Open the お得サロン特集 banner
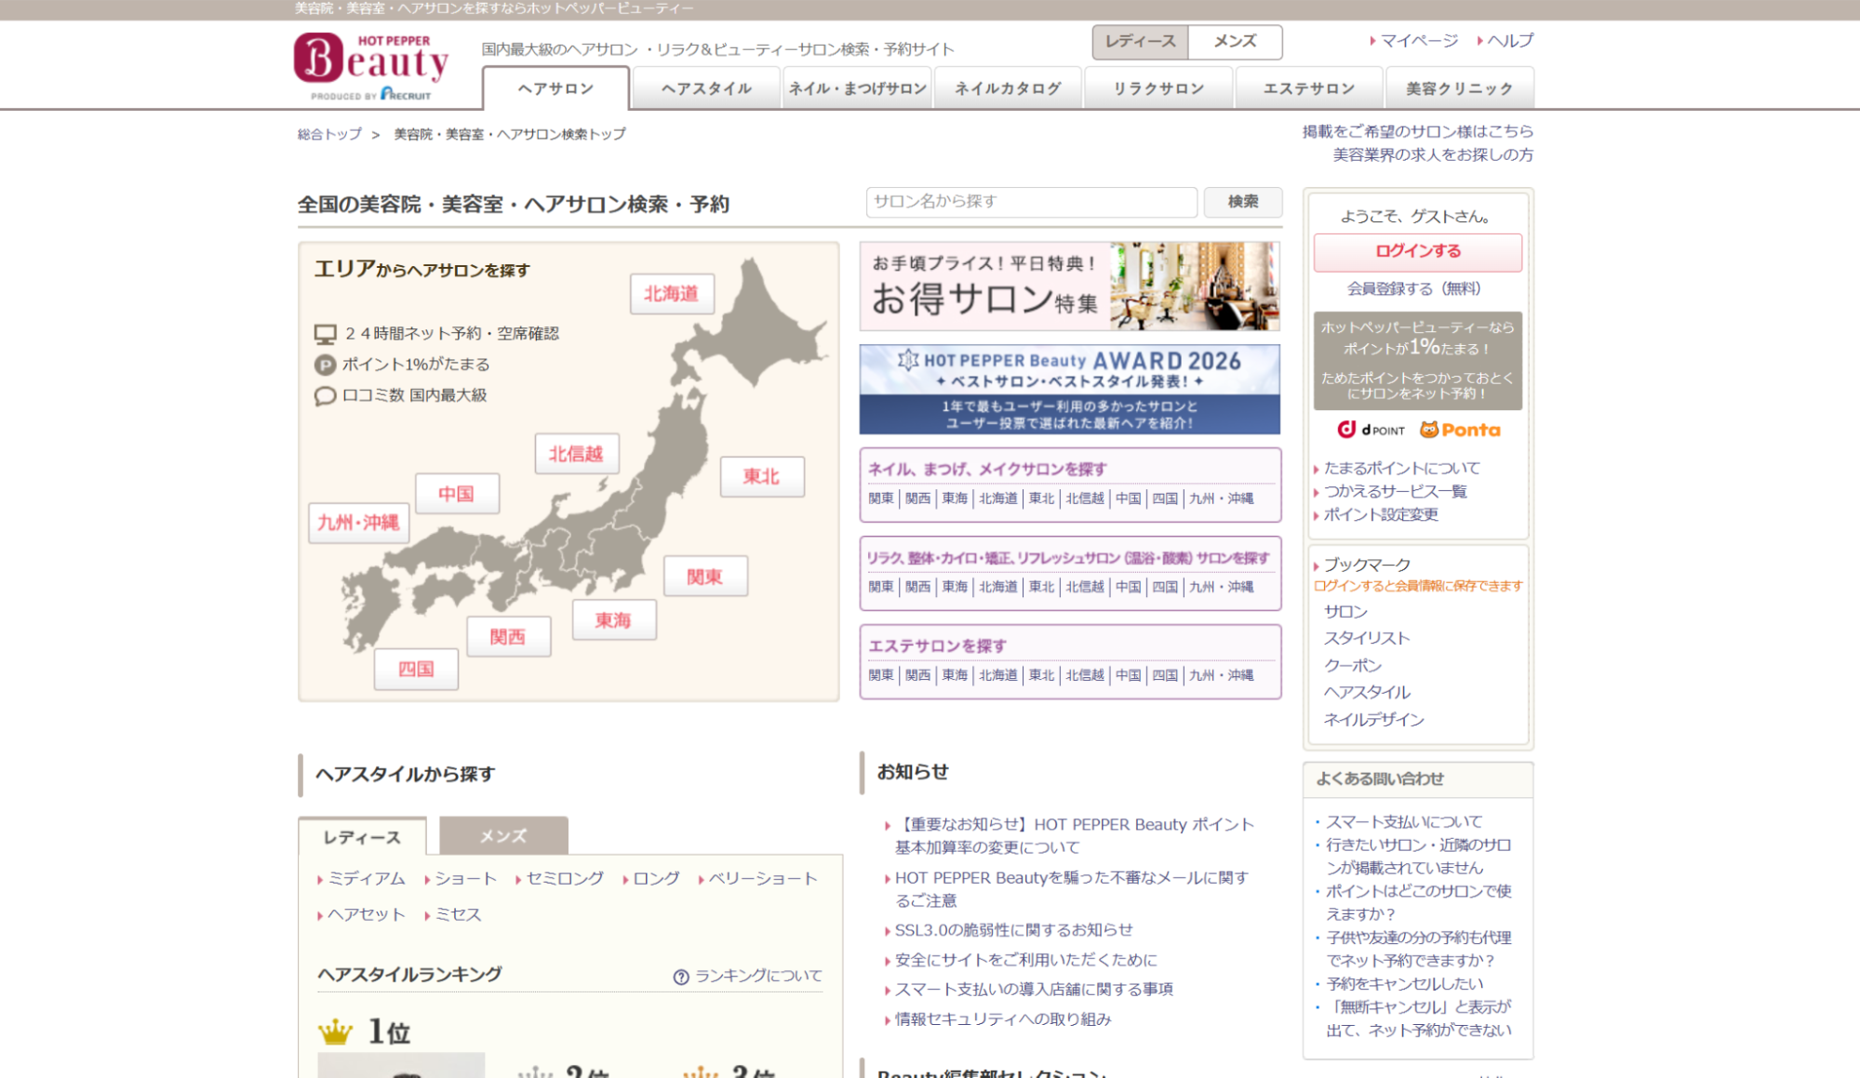This screenshot has height=1078, width=1860. [1069, 286]
